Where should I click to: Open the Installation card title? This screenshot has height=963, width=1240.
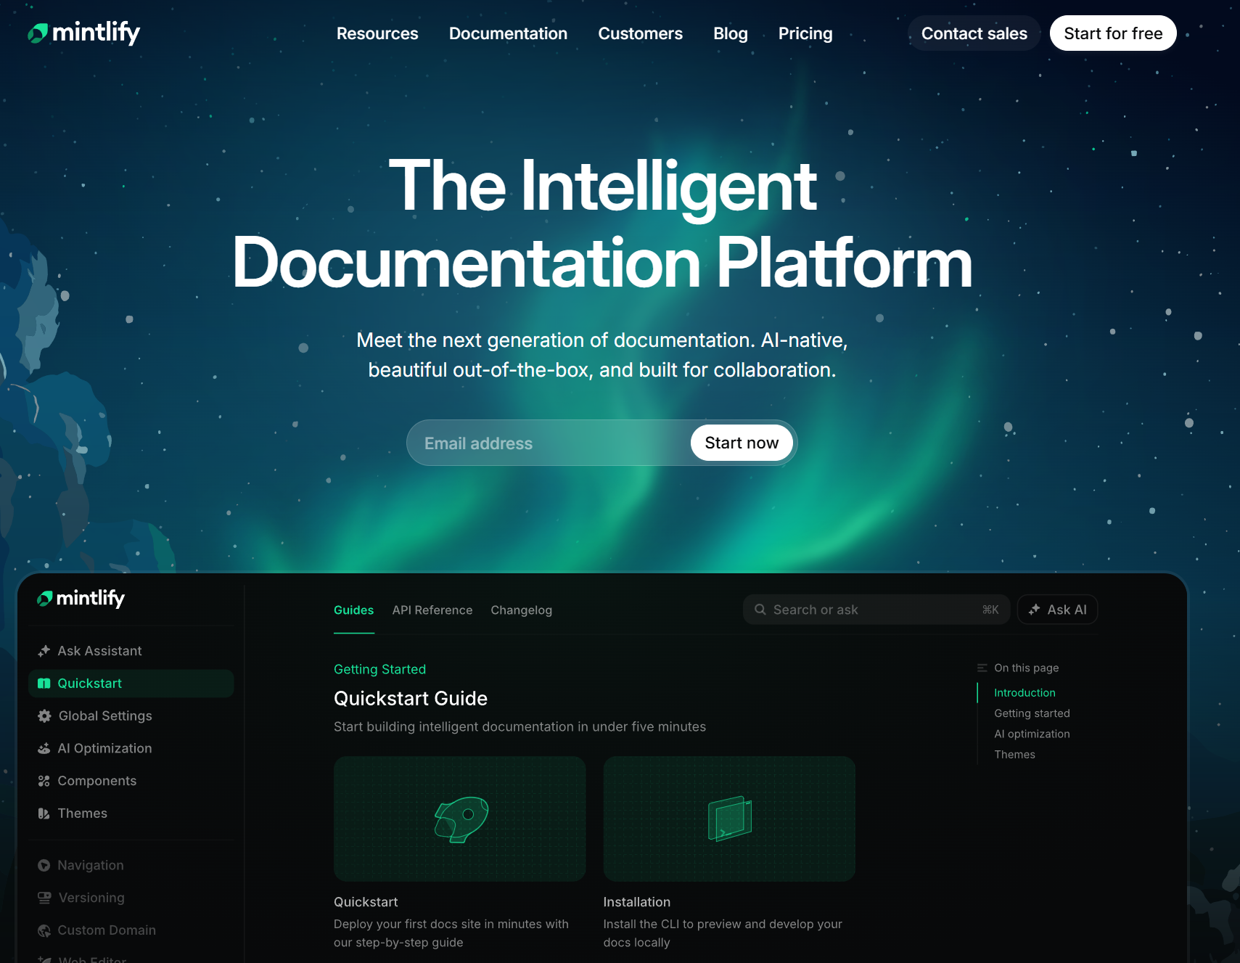coord(637,902)
